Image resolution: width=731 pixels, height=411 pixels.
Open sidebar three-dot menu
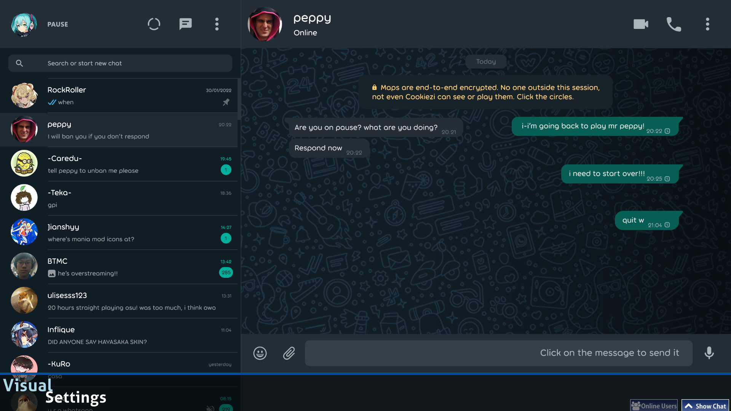click(x=217, y=24)
